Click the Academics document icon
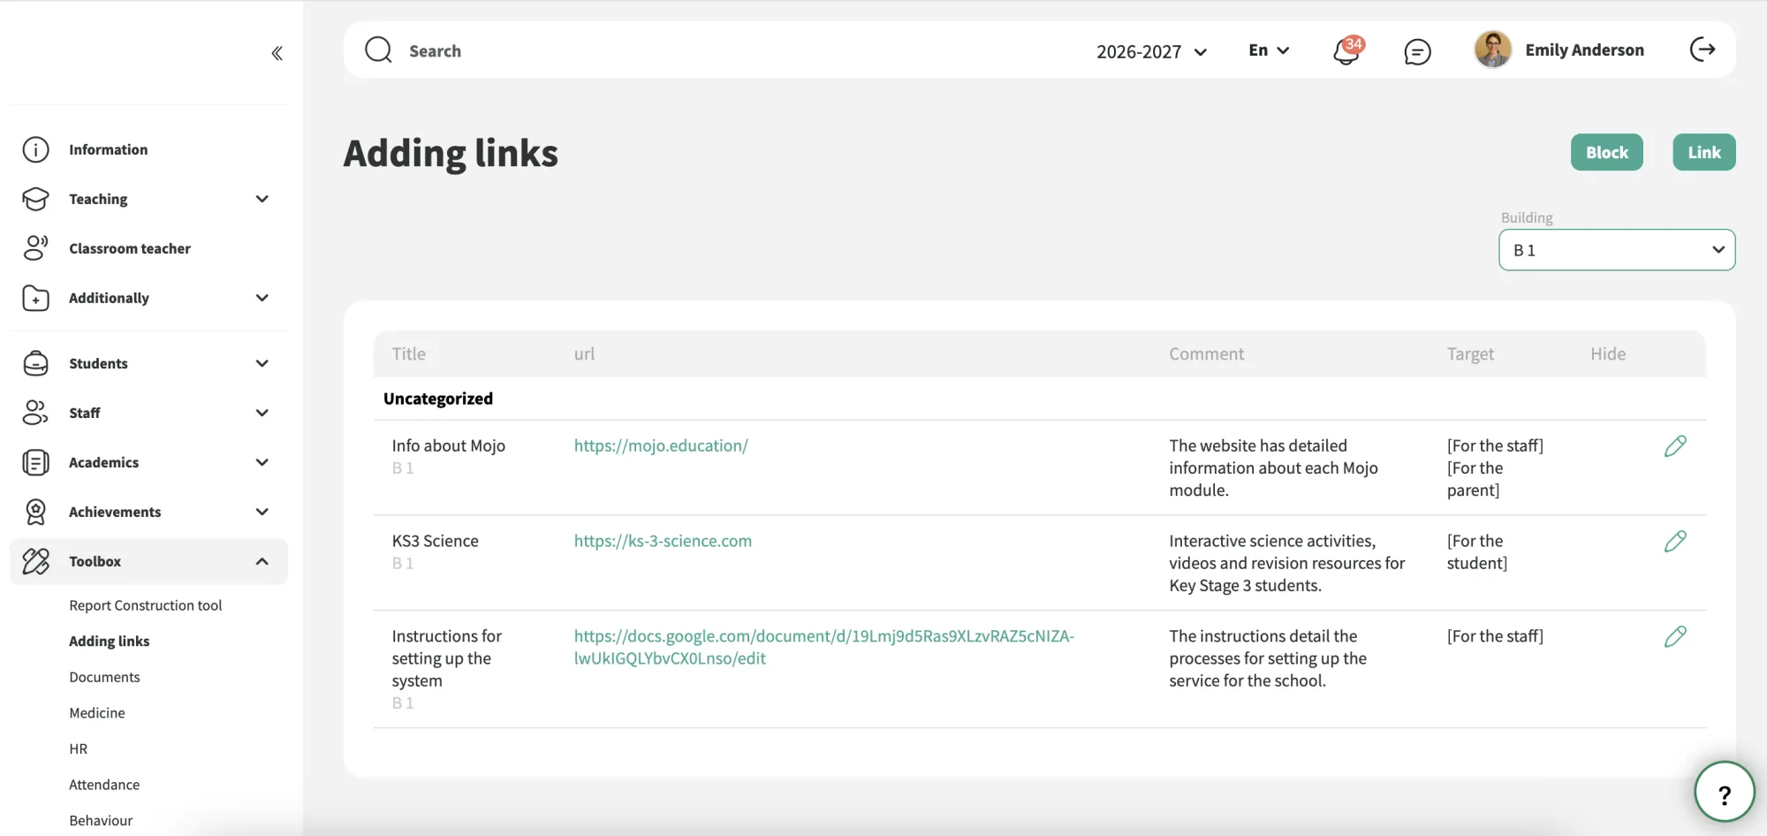Screen dimensions: 1767x836 point(35,462)
